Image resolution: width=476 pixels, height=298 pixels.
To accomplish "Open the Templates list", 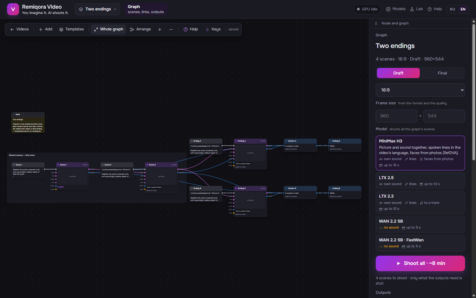I will tap(72, 30).
